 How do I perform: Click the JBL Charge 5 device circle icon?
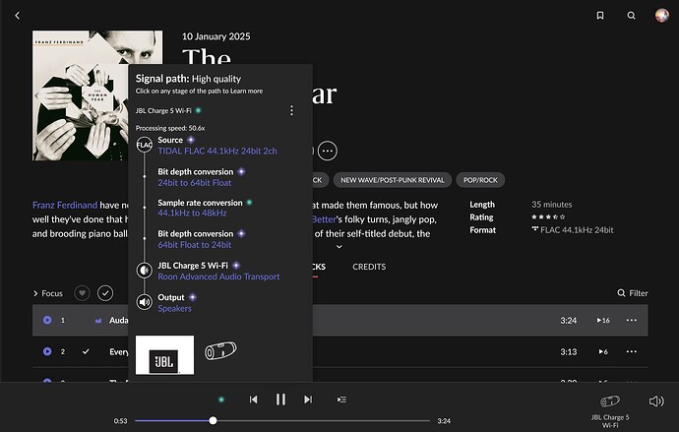coord(145,271)
